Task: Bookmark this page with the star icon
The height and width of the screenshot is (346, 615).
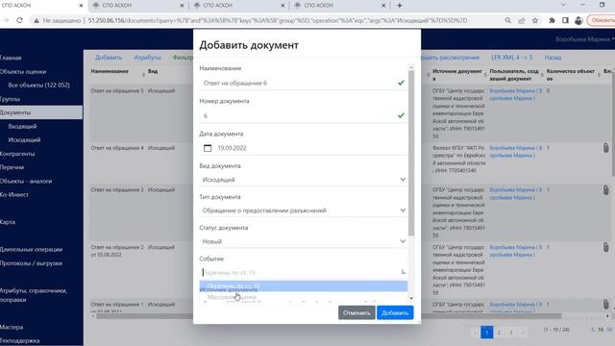Action: [x=535, y=20]
